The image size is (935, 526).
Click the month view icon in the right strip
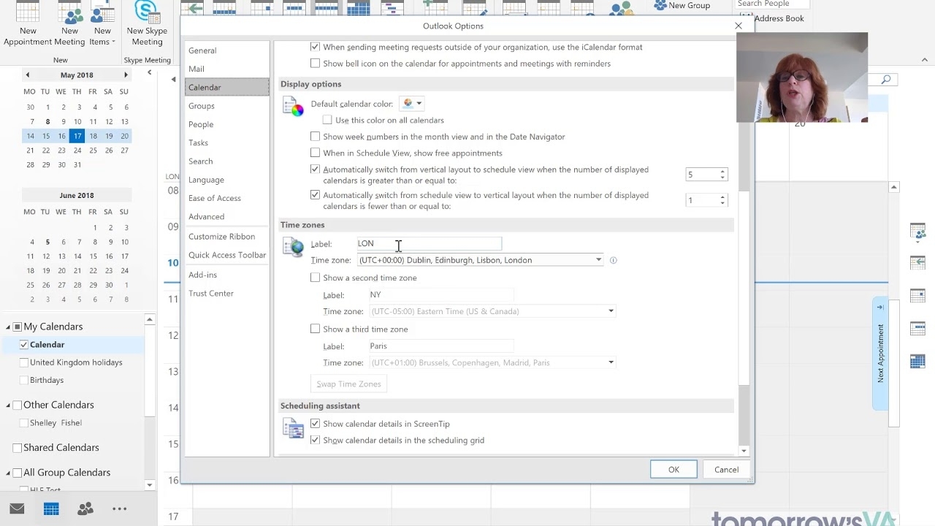(917, 361)
